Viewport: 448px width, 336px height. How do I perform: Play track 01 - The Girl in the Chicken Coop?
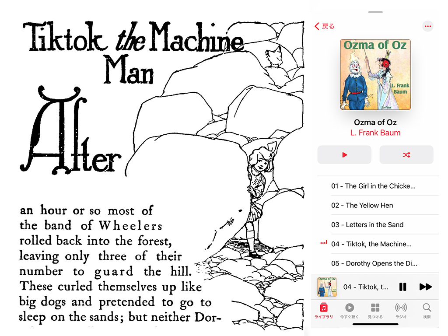pos(378,186)
